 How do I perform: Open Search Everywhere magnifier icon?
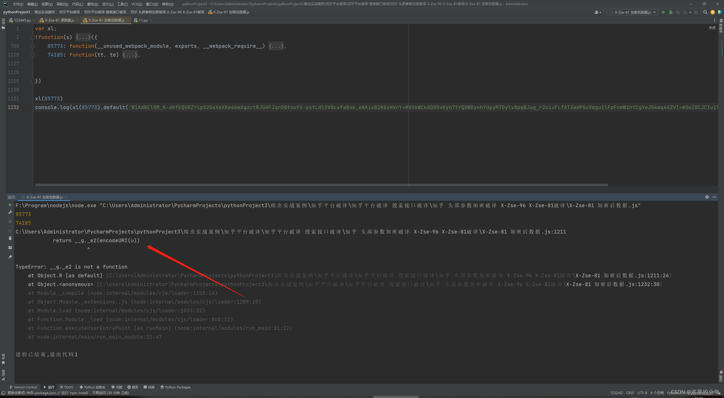(705, 12)
